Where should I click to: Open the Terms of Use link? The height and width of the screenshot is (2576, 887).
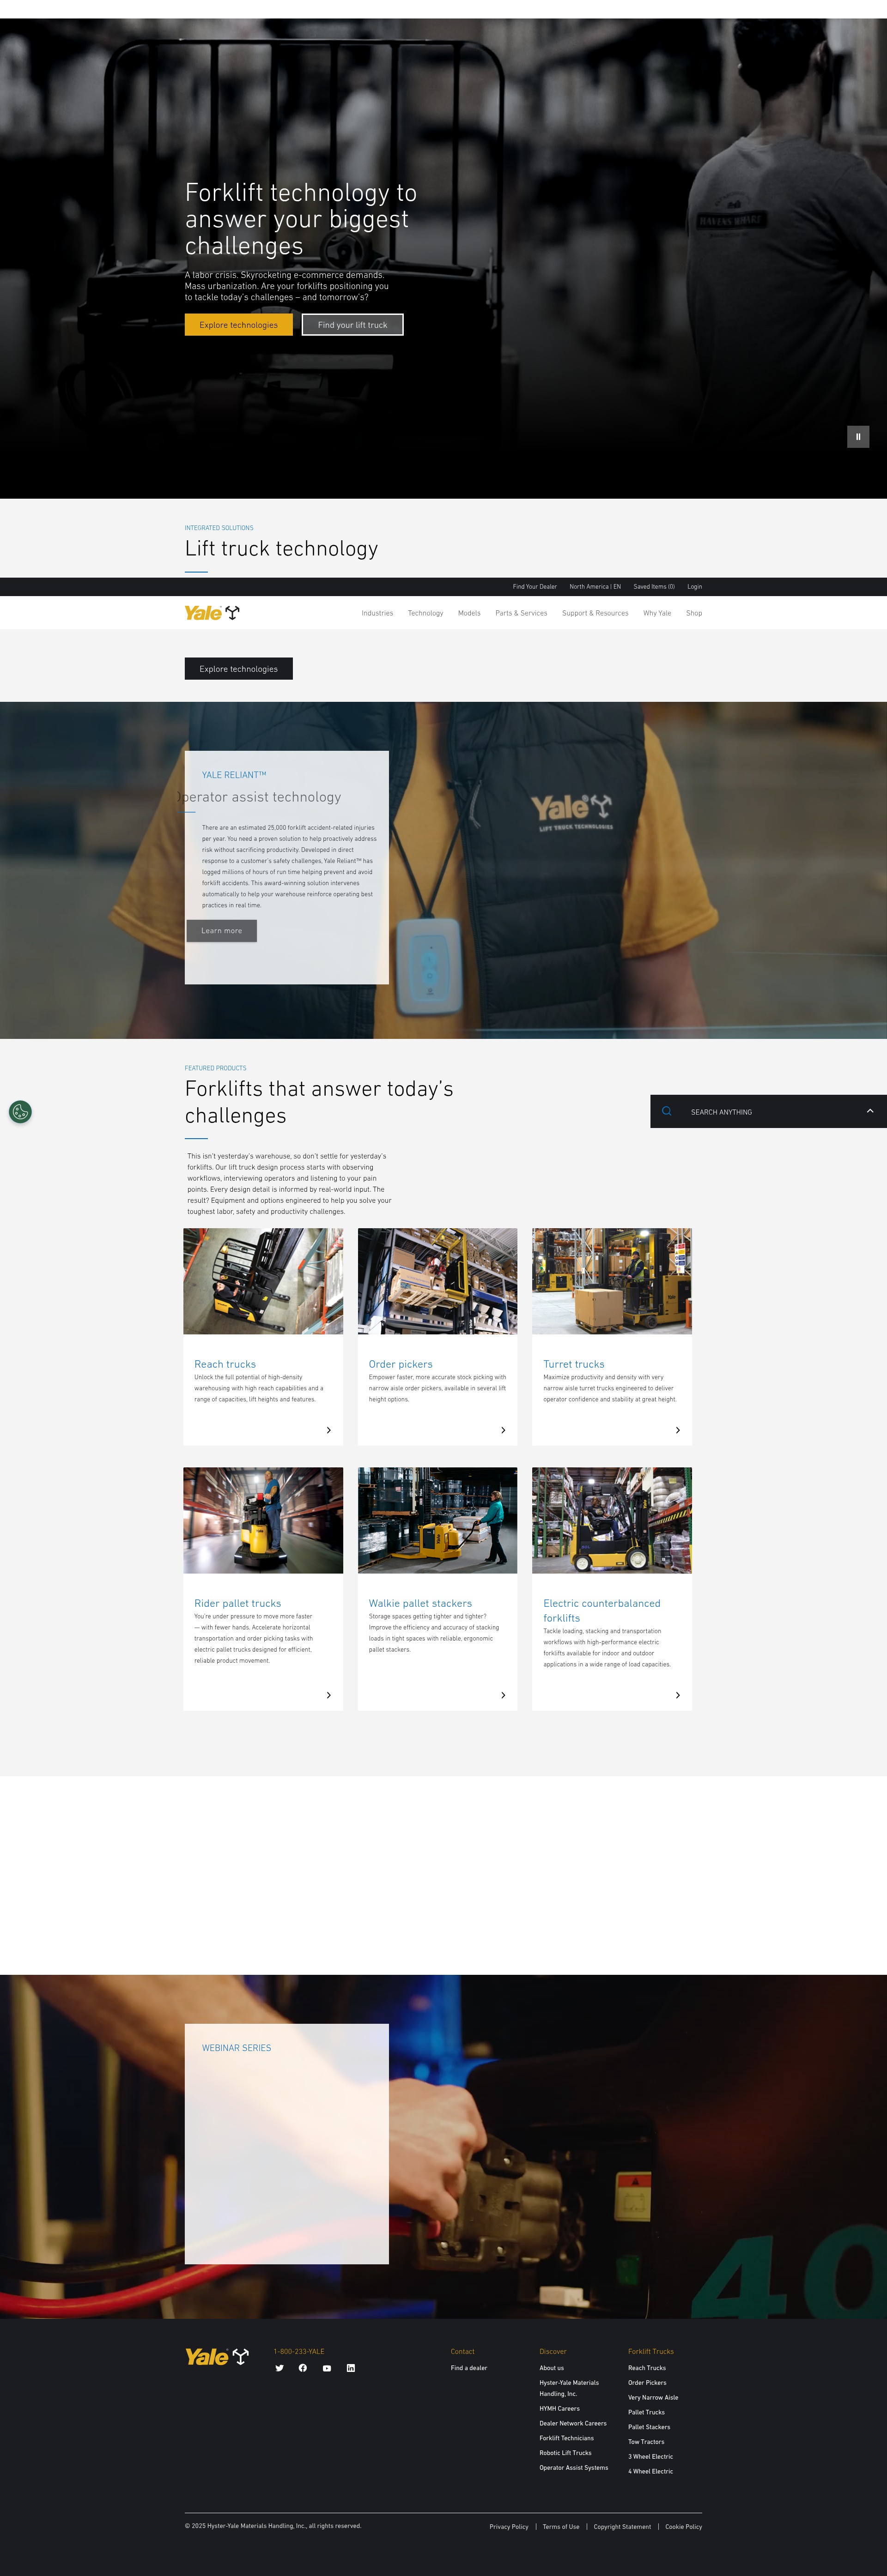coord(561,2526)
